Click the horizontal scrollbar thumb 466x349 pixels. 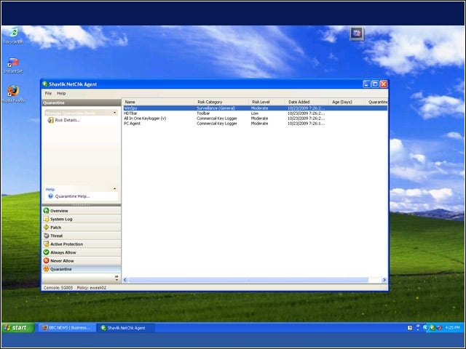pos(248,280)
